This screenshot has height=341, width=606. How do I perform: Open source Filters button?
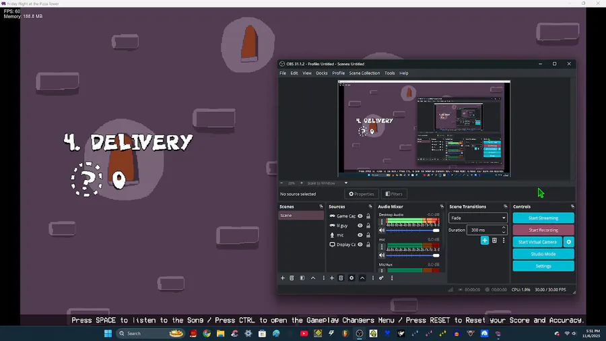pos(394,194)
